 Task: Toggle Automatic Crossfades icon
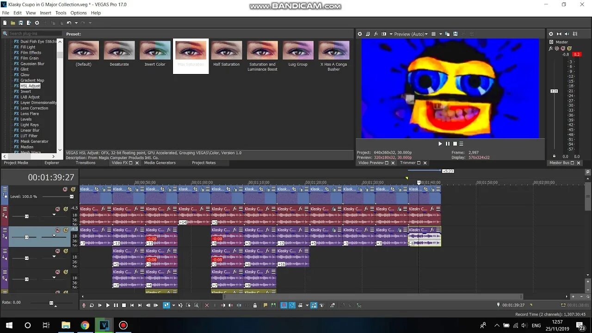pyautogui.click(x=292, y=305)
